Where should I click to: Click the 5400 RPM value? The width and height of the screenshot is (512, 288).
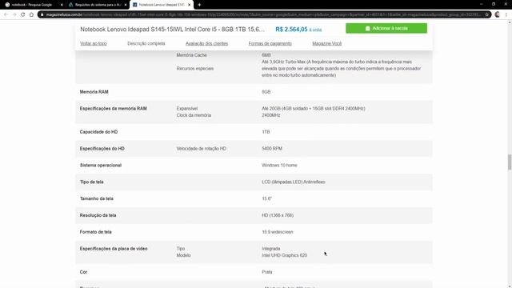[x=272, y=149]
